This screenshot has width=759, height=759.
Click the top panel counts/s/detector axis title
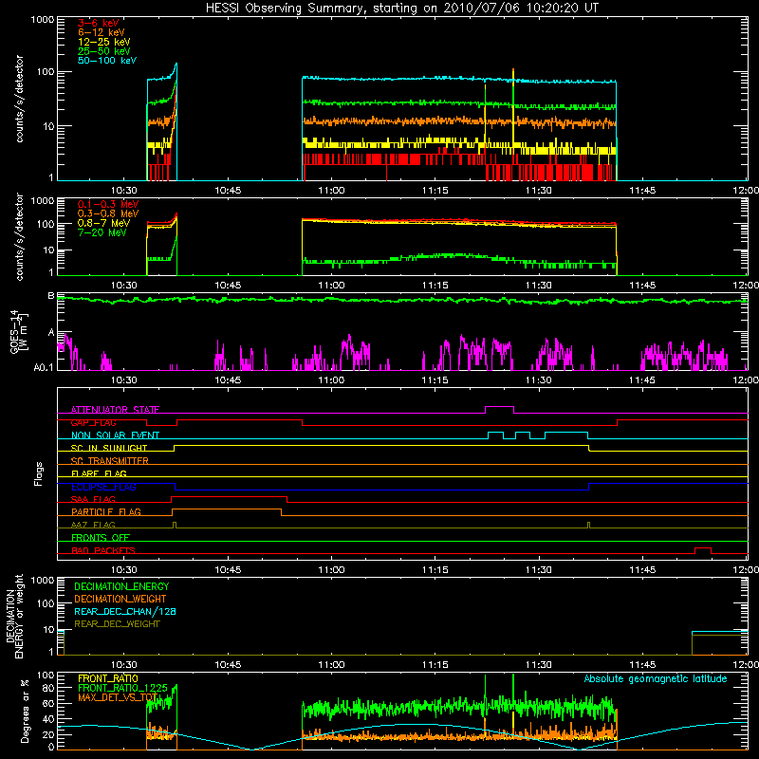(19, 99)
